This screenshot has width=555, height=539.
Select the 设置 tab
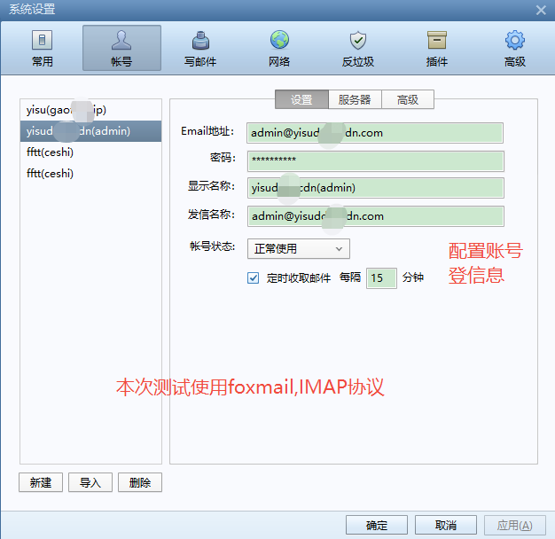click(301, 100)
